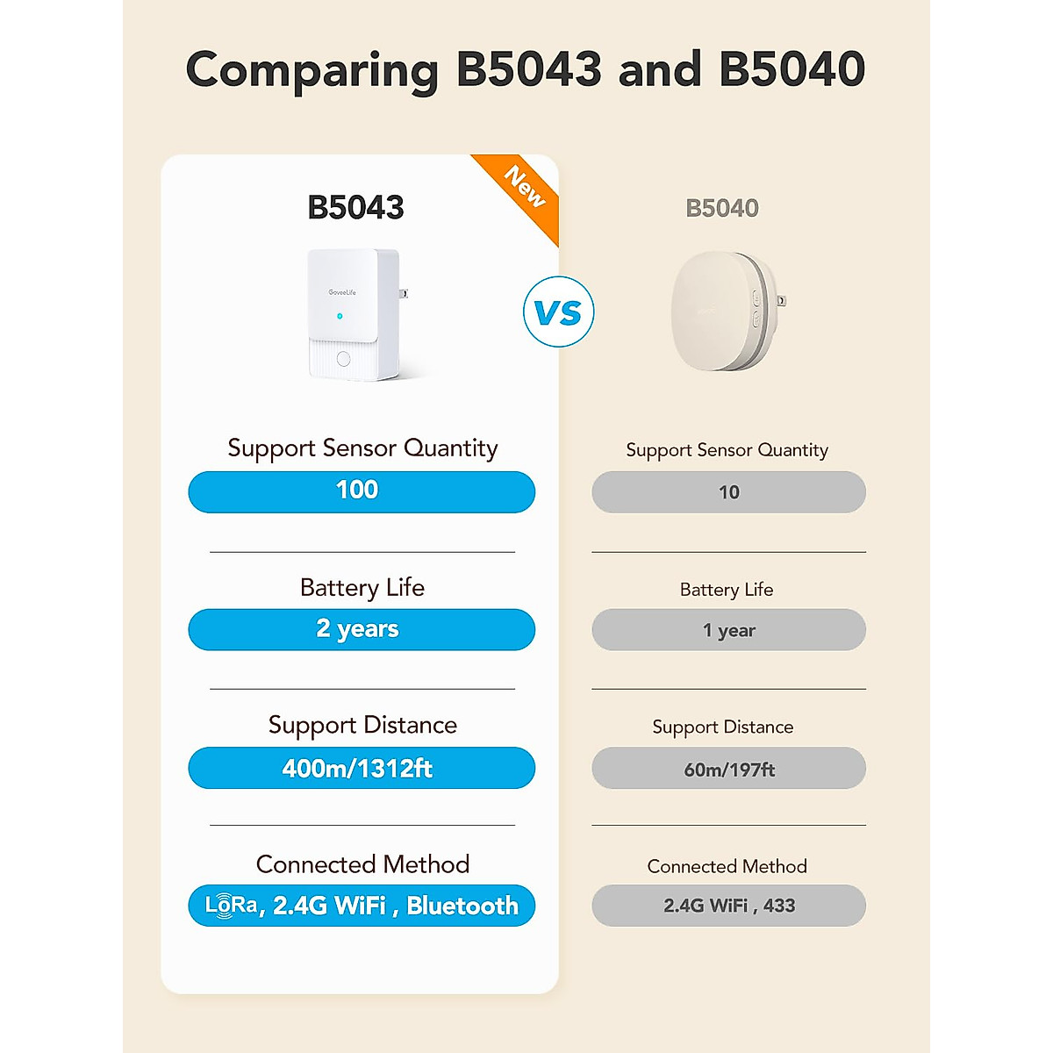This screenshot has width=1053, height=1053.
Task: Click the grey "60m/197ft" distance pill
Action: [x=728, y=769]
